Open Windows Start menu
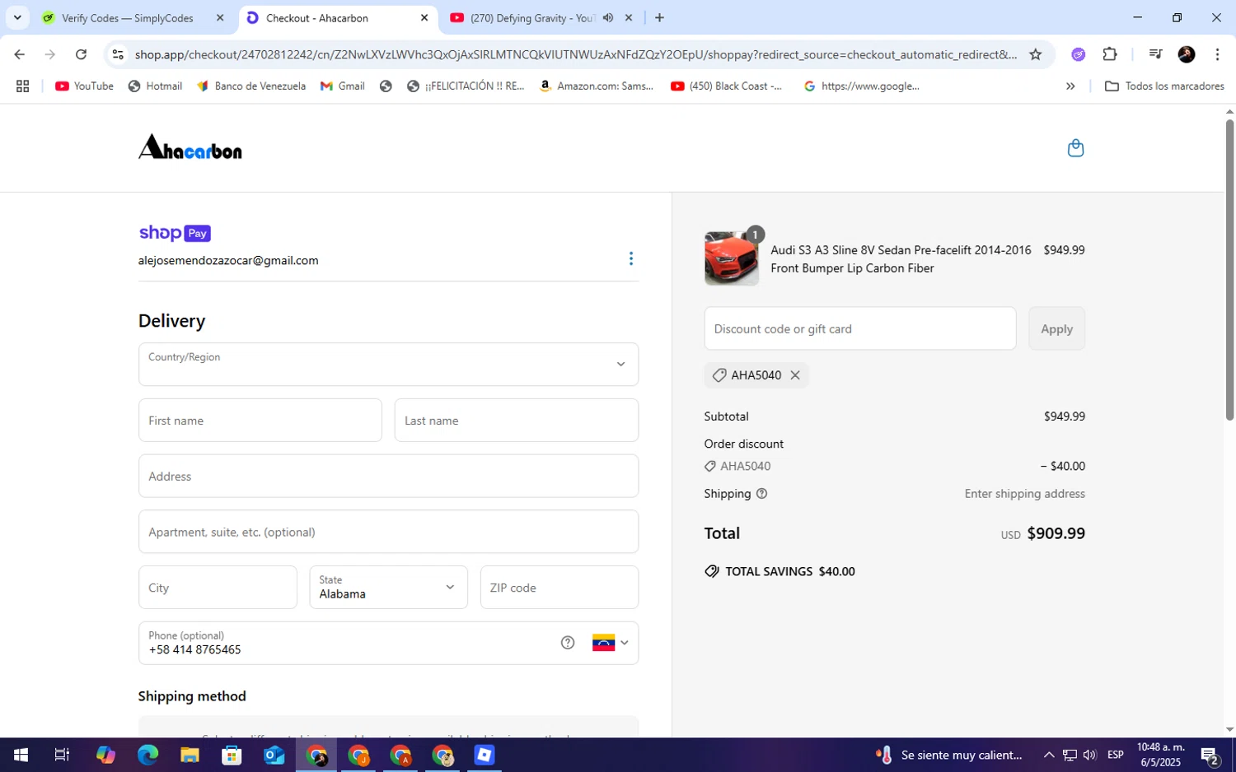This screenshot has height=772, width=1236. pyautogui.click(x=21, y=755)
